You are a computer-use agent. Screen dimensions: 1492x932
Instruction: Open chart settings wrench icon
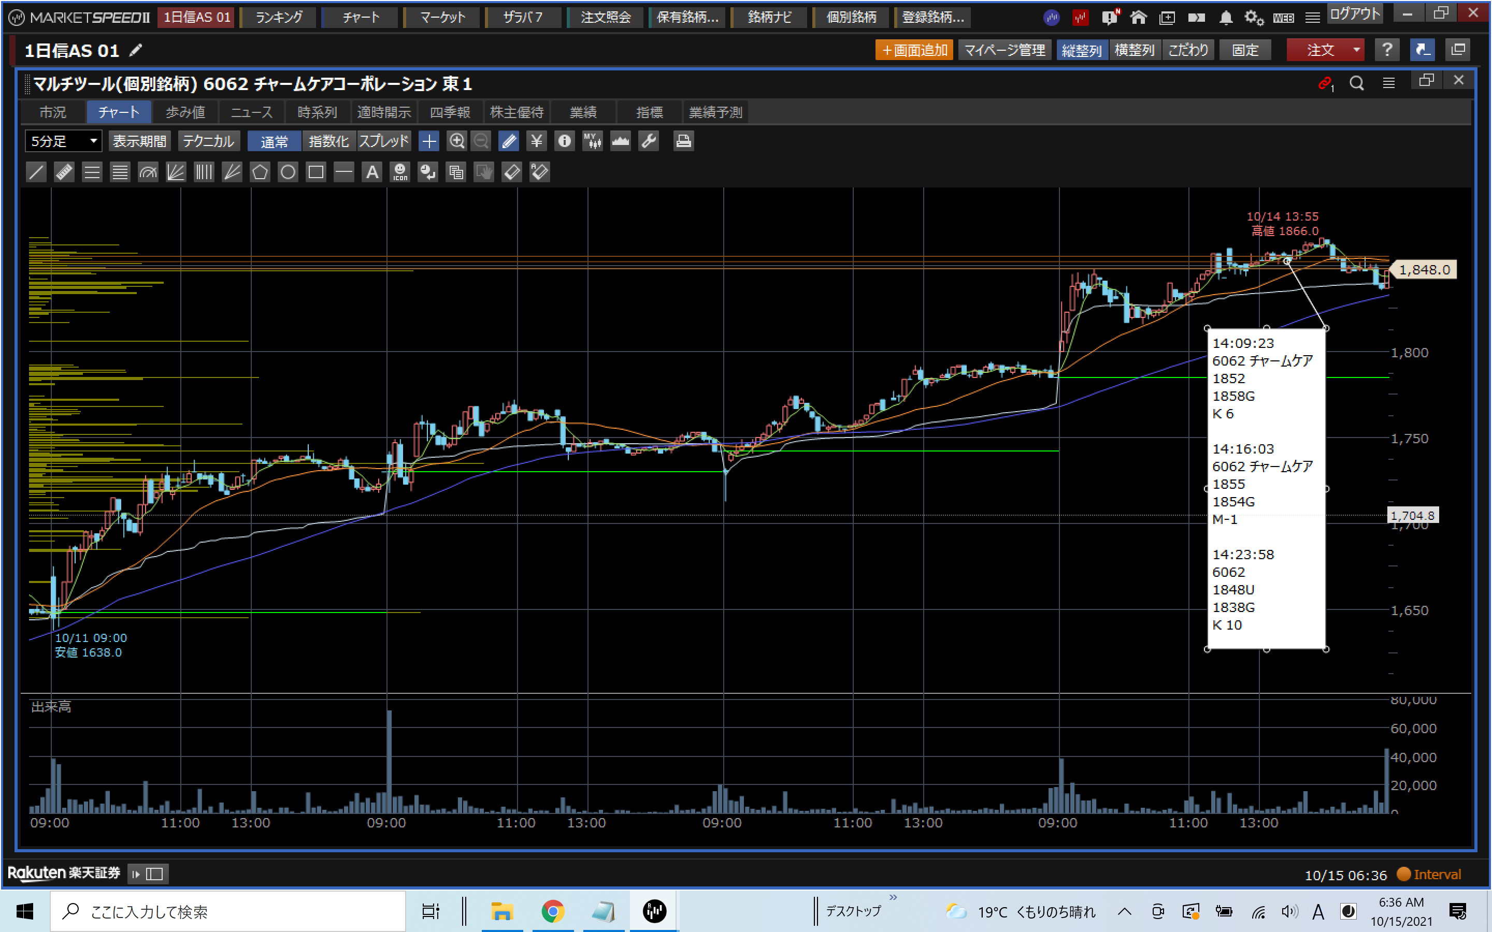(649, 141)
